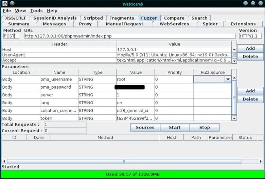265x179 pixels.
Task: Click Add button beside headers table
Action: [250, 48]
